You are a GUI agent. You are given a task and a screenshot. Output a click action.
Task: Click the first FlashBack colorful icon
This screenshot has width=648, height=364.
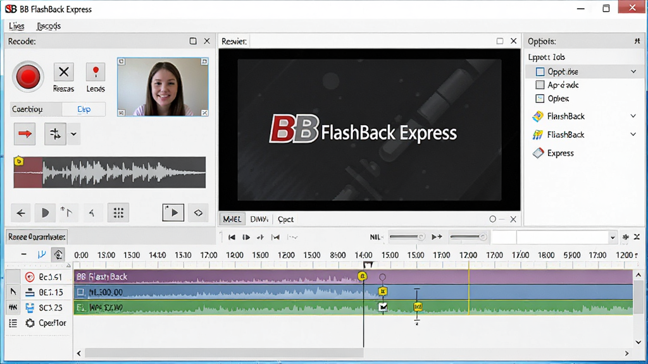[538, 116]
